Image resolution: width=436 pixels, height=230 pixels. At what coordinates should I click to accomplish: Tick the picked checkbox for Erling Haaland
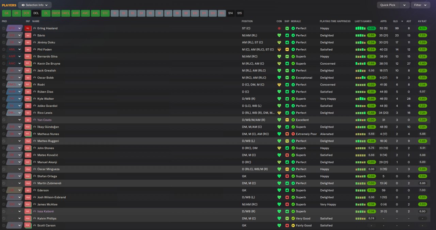[x=4, y=28]
